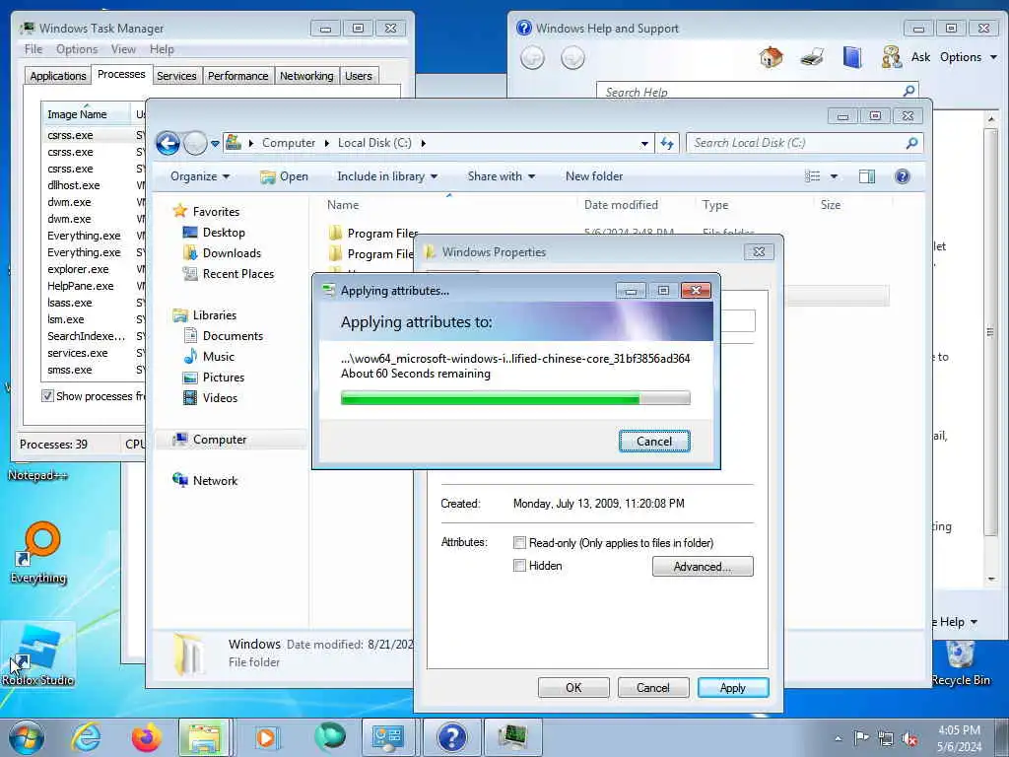Open Roblox Studio desktop shortcut
This screenshot has height=757, width=1009.
pos(38,655)
